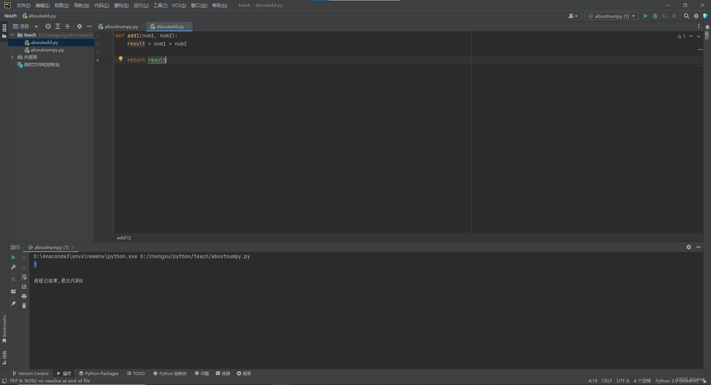711x385 pixels.
Task: Hide the project tool window
Action: [89, 26]
